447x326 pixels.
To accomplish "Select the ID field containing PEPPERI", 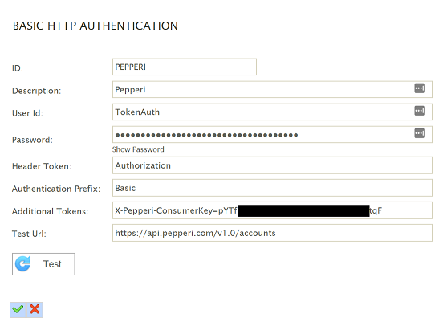I will [x=185, y=67].
